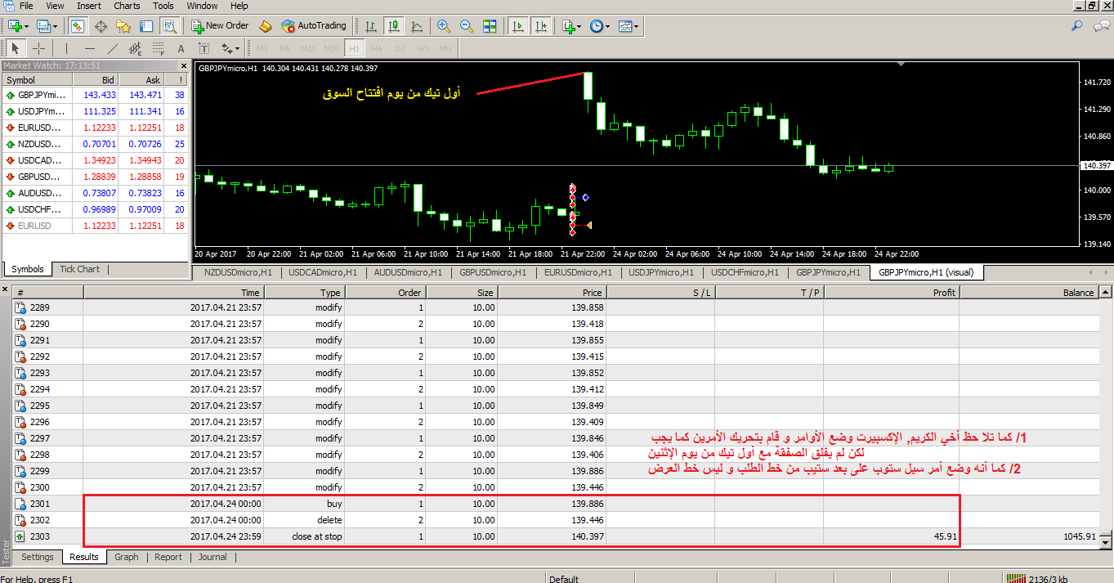Open the Profiles toolbar icon
1114x583 pixels.
click(45, 26)
